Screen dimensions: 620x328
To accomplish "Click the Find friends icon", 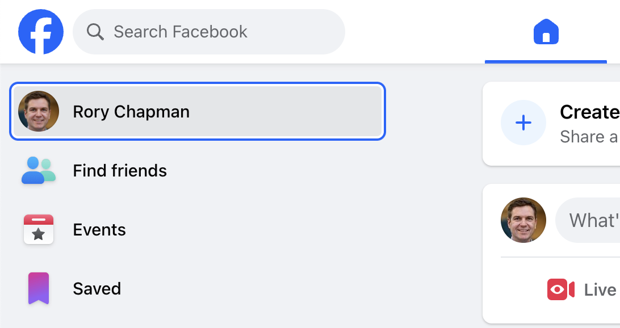I will (37, 170).
